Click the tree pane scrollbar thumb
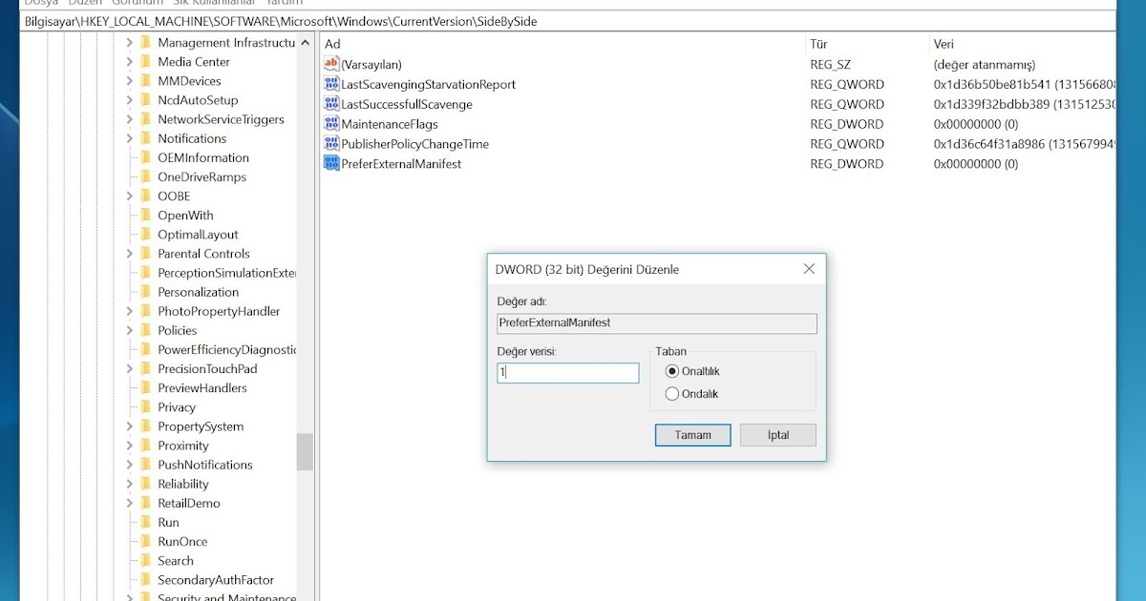This screenshot has height=601, width=1146. click(x=305, y=451)
